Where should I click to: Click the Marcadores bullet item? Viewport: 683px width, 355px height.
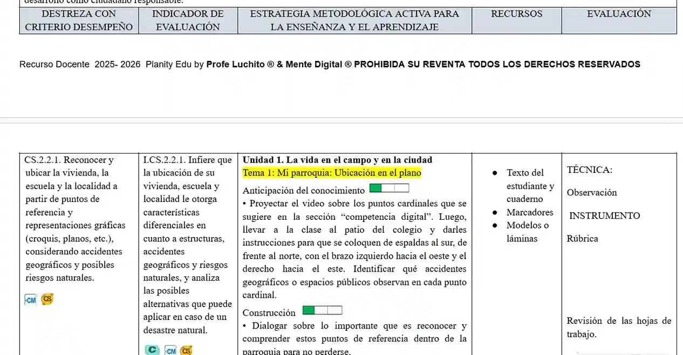tap(530, 212)
